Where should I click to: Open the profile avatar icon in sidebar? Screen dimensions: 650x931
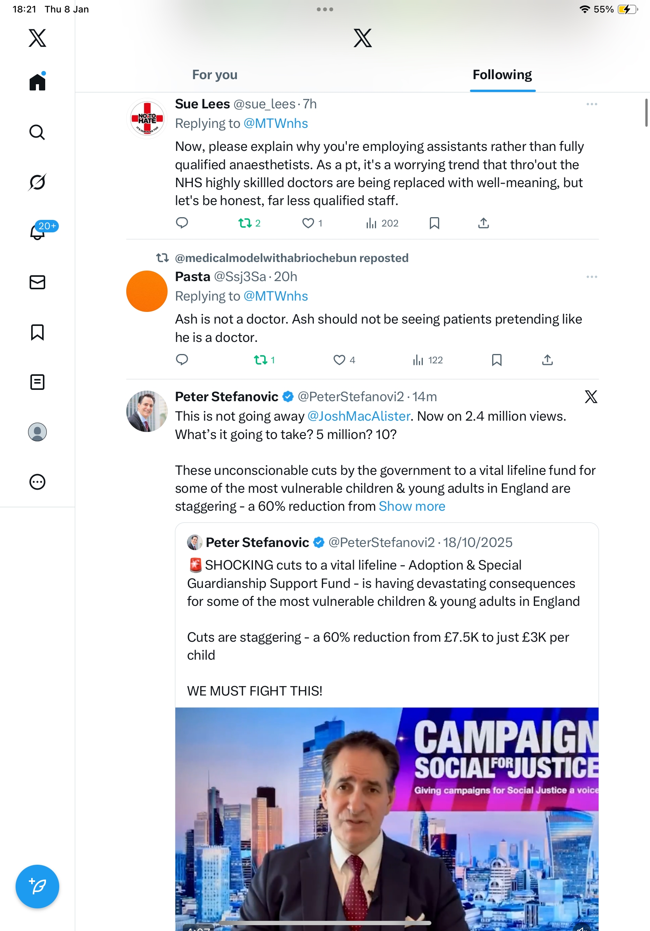coord(37,432)
